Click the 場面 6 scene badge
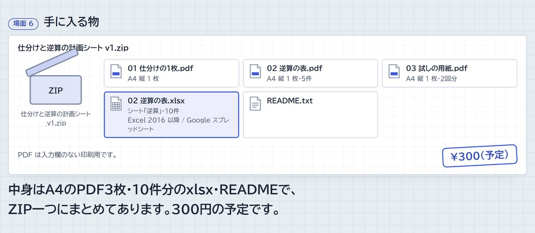The height and width of the screenshot is (233, 535). (23, 23)
